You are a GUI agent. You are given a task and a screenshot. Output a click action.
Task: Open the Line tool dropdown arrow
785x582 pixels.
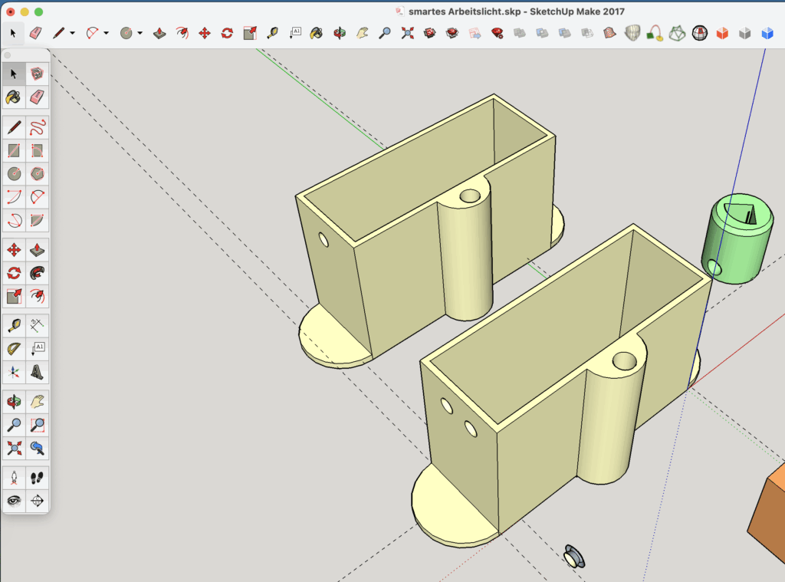tap(72, 33)
